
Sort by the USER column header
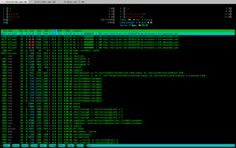pyautogui.click(x=10, y=31)
